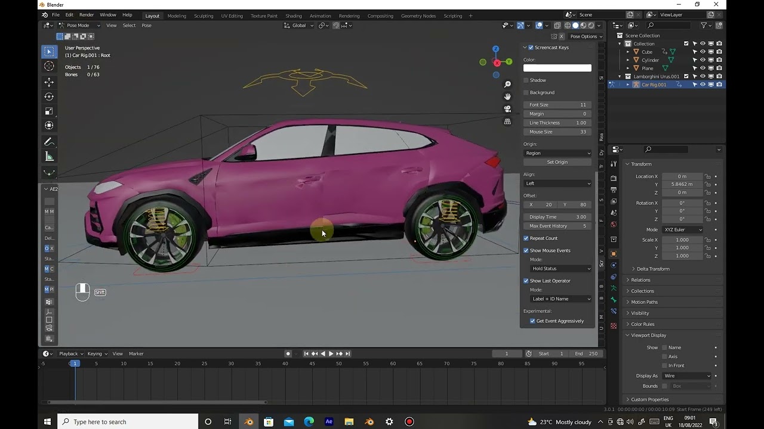
Task: Open the Render menu
Action: coord(87,15)
